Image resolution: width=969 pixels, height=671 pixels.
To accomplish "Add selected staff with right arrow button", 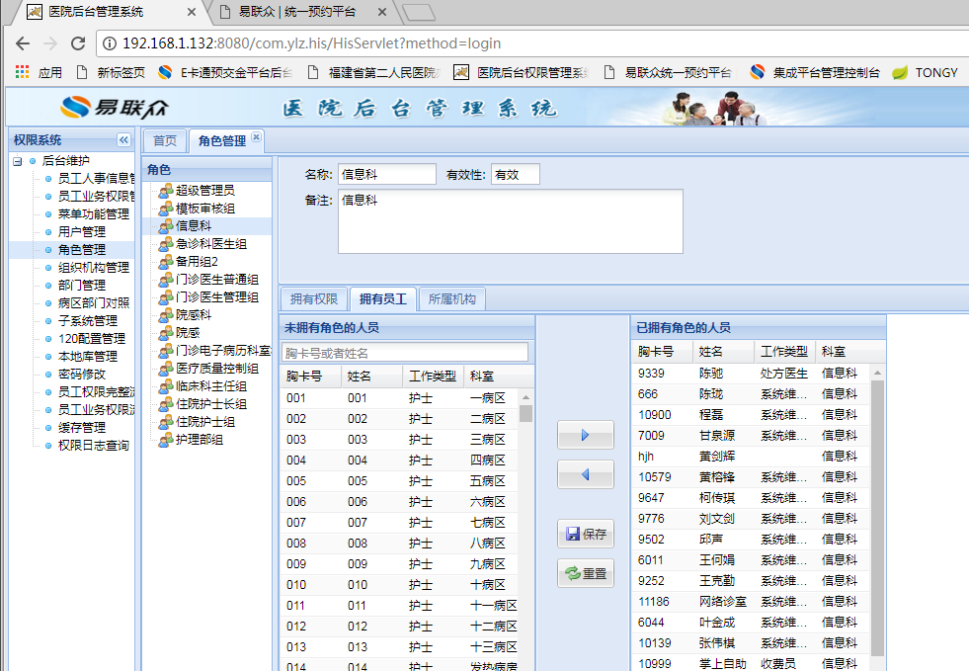I will pyautogui.click(x=585, y=436).
